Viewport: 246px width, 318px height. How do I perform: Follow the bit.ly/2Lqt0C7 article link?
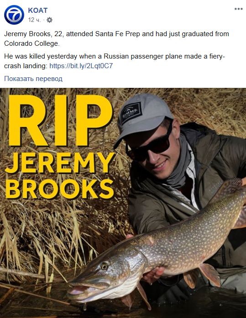tap(81, 66)
